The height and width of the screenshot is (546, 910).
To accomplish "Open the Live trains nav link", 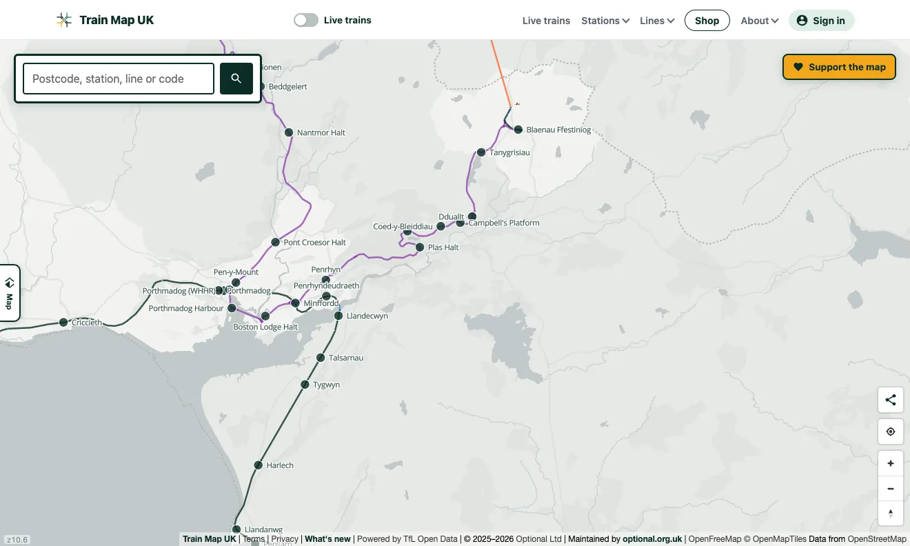I will [546, 21].
